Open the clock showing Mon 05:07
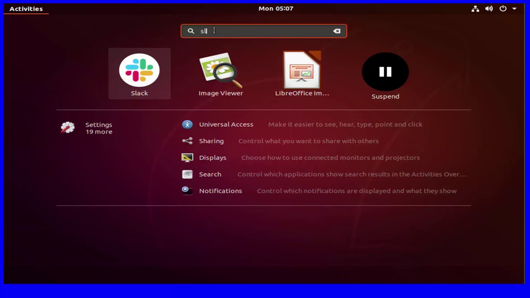The image size is (530, 298). [276, 8]
